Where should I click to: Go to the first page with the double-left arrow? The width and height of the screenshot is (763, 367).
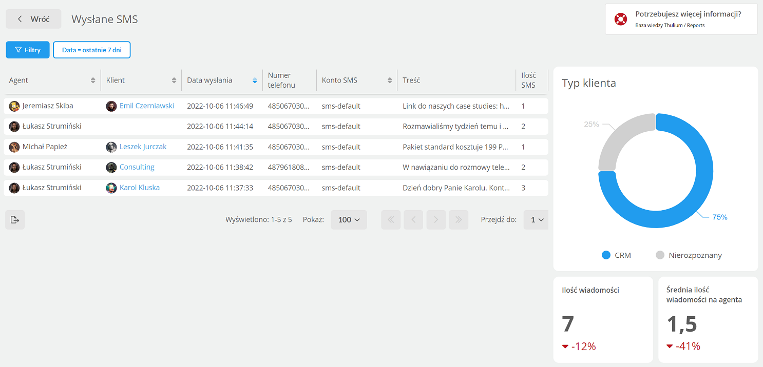(391, 220)
